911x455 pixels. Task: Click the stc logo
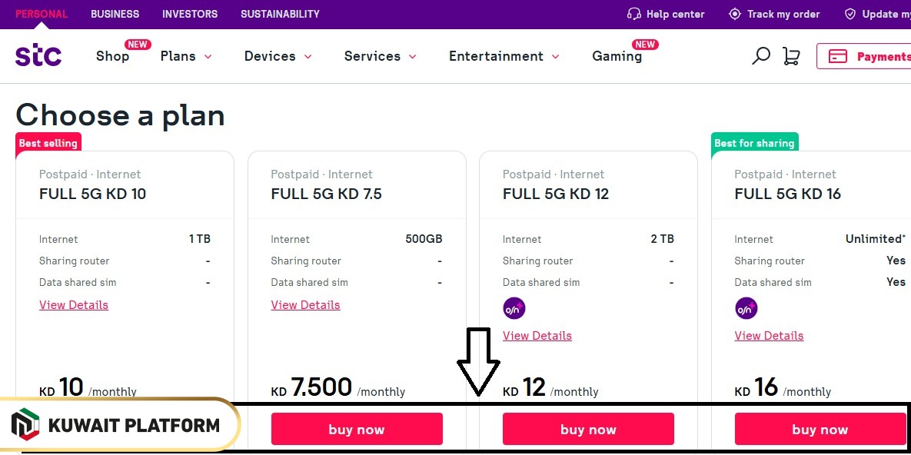click(38, 55)
